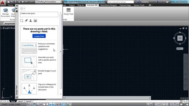
Task: Click the pushpin associate point icon
Action: click(x=26, y=21)
